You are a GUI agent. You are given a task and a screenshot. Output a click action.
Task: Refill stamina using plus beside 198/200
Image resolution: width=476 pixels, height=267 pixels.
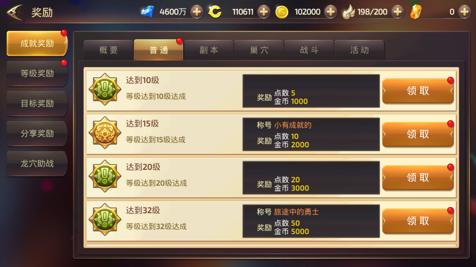coord(398,12)
